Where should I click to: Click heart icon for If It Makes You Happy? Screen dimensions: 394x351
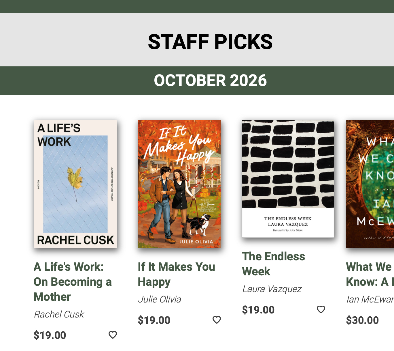217,320
